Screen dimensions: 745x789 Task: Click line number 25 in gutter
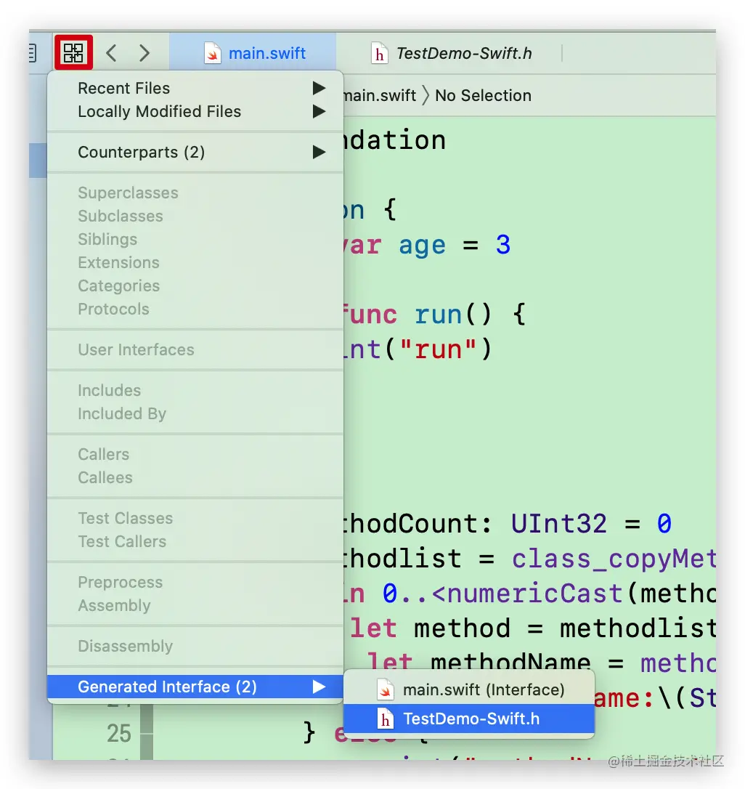118,733
